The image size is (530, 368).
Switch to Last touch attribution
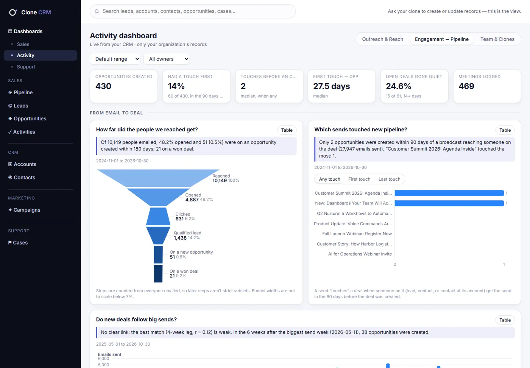point(389,179)
